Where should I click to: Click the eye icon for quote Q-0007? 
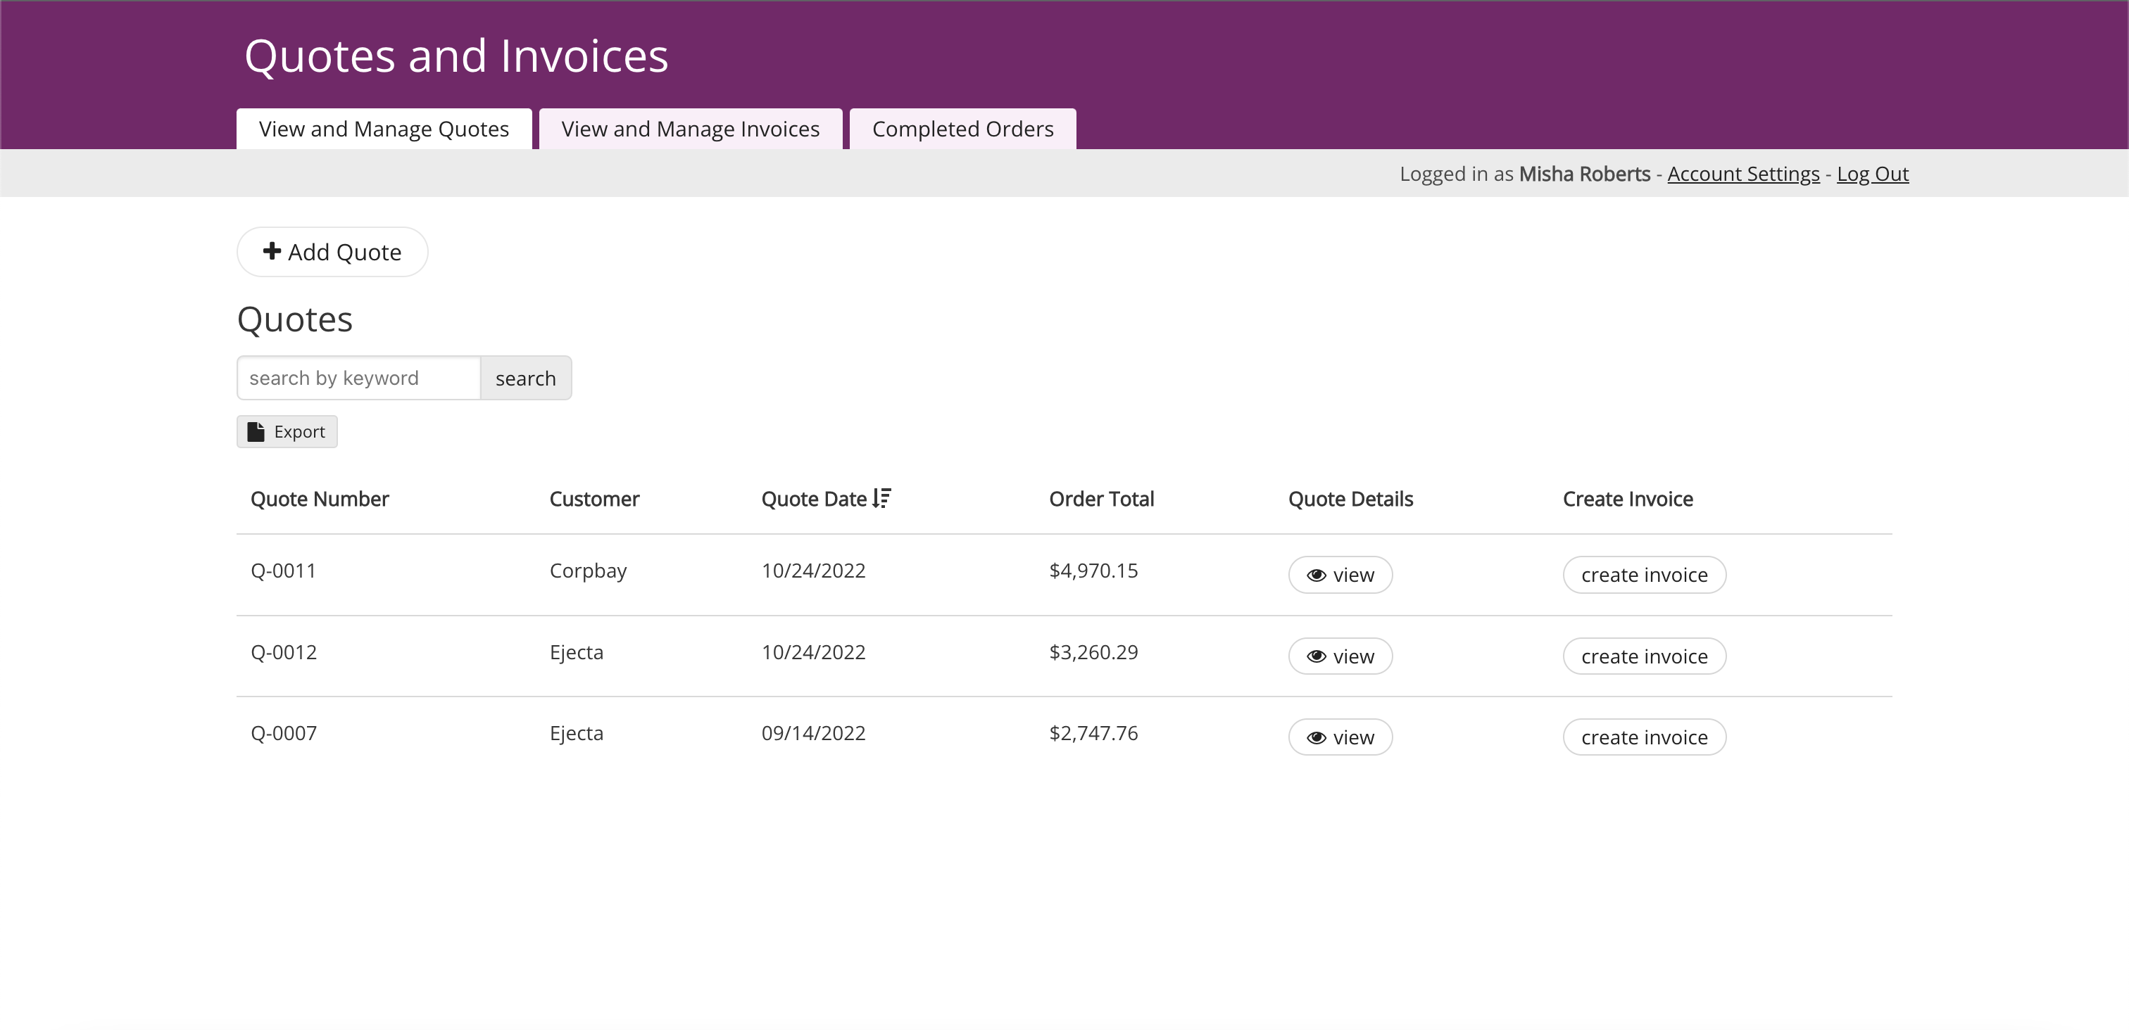tap(1316, 737)
